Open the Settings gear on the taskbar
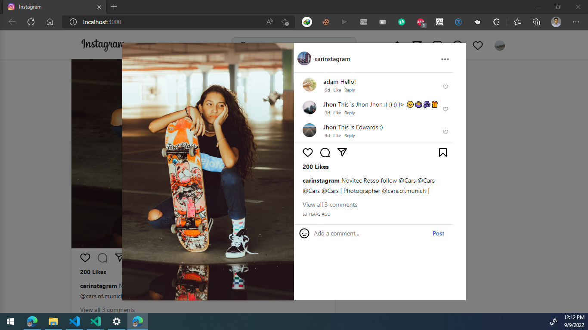Screen dimensions: 588x330 [x=117, y=321]
